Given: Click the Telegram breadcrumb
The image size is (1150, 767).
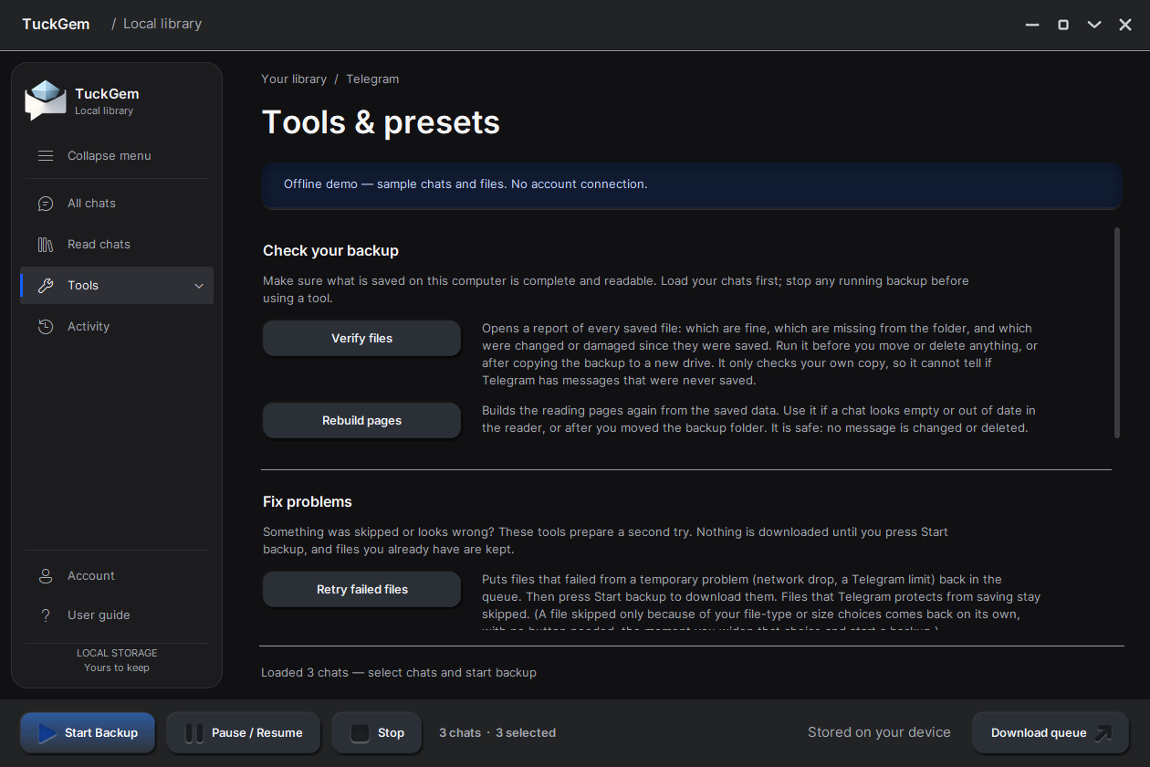Looking at the screenshot, I should 372,79.
